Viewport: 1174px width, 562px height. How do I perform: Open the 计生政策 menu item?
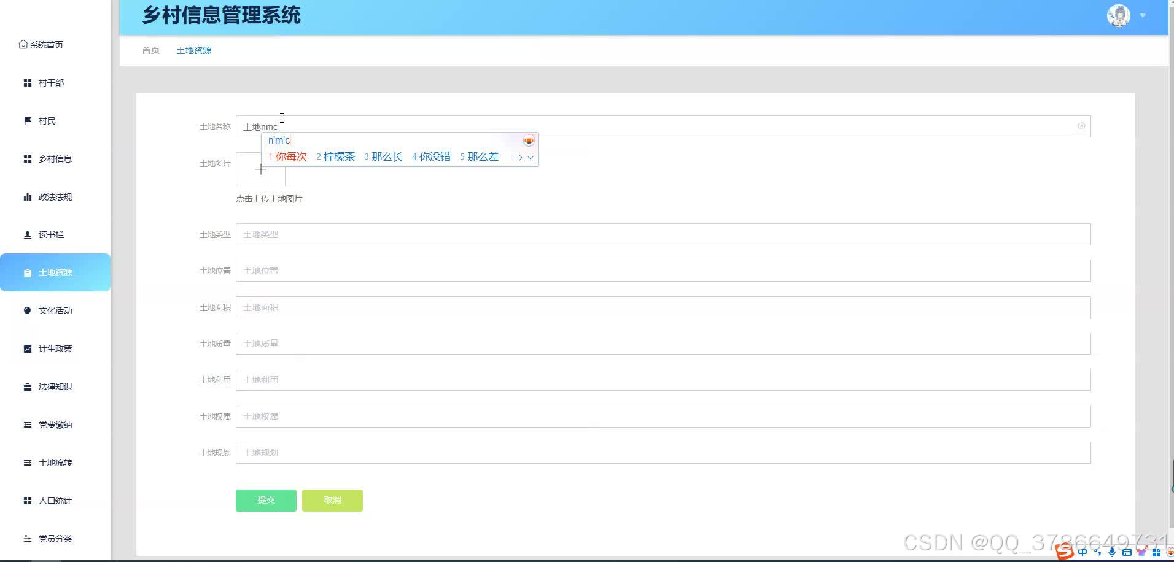(55, 348)
